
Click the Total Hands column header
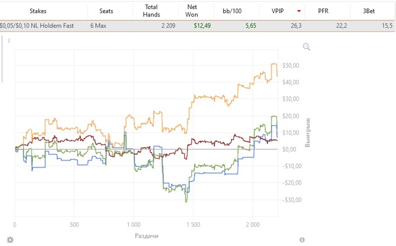tap(152, 11)
